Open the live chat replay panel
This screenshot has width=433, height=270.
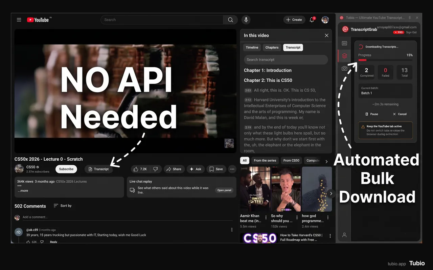click(224, 190)
